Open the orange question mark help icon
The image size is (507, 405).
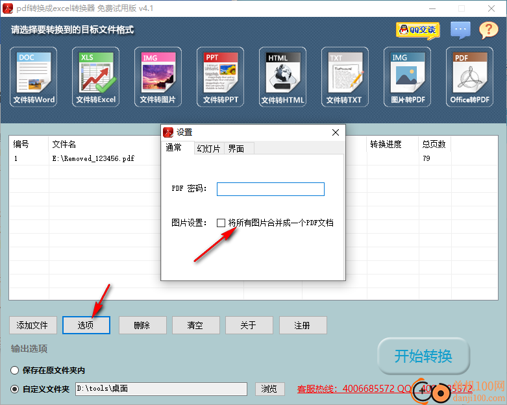[488, 30]
